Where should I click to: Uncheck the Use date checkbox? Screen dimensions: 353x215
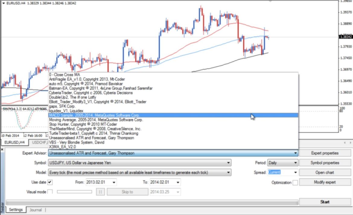click(49, 182)
